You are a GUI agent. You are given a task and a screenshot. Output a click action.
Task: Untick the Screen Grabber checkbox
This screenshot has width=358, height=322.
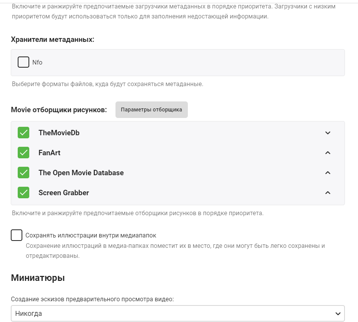pyautogui.click(x=23, y=193)
